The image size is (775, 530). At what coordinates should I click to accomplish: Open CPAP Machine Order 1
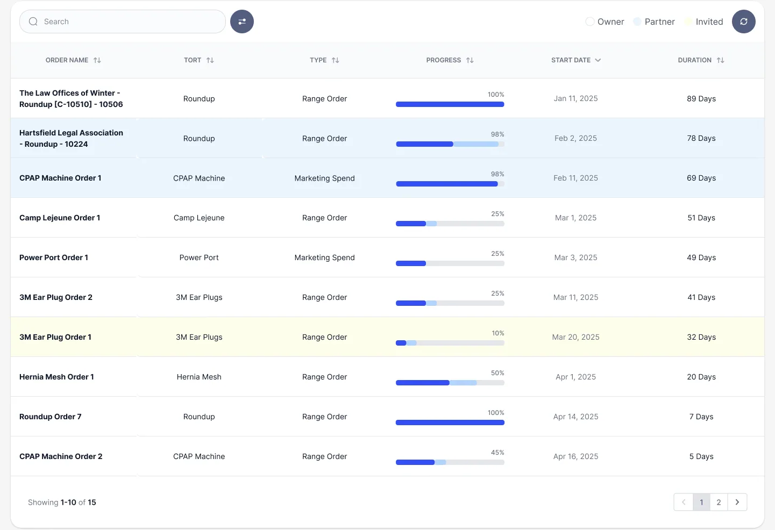click(x=60, y=178)
